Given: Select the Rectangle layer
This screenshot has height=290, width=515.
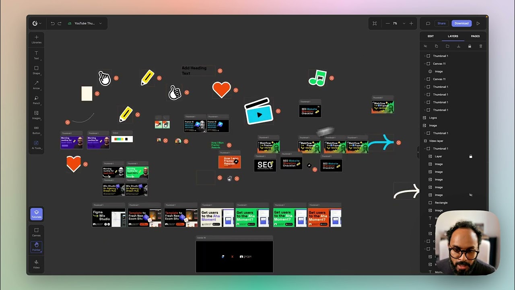Looking at the screenshot, I should 453,203.
